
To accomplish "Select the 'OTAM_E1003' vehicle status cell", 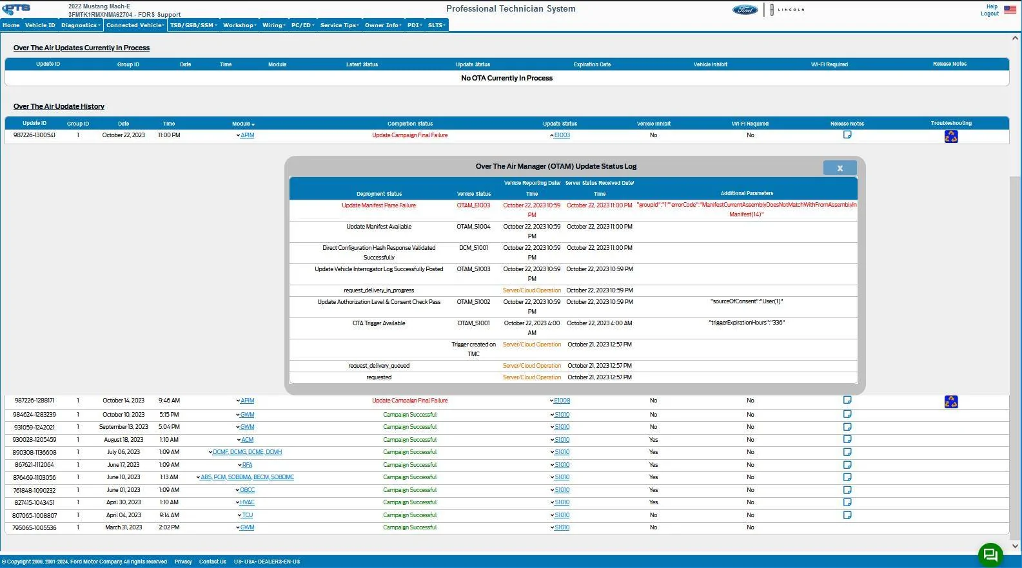I will click(x=473, y=205).
